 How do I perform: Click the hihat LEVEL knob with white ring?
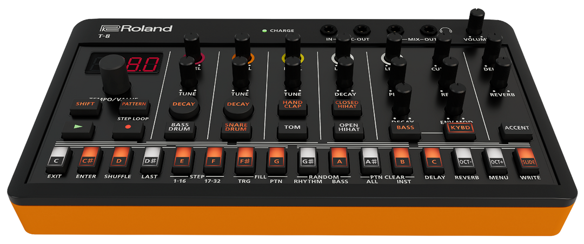click(343, 47)
